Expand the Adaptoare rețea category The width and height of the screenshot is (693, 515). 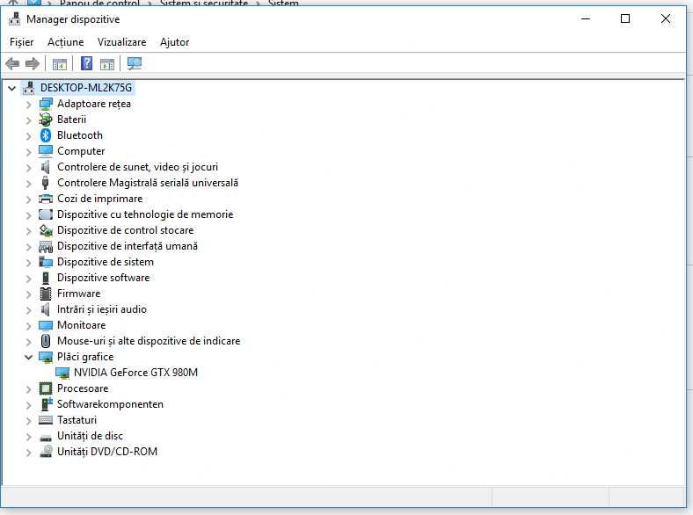click(x=29, y=105)
